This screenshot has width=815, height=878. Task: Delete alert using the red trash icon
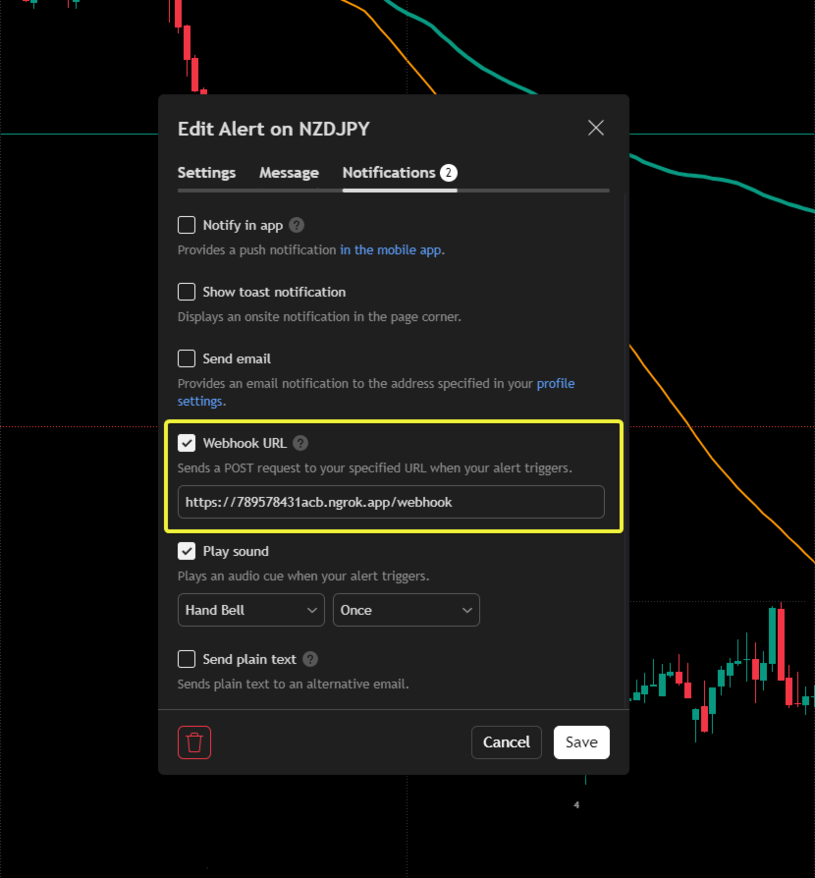click(194, 741)
